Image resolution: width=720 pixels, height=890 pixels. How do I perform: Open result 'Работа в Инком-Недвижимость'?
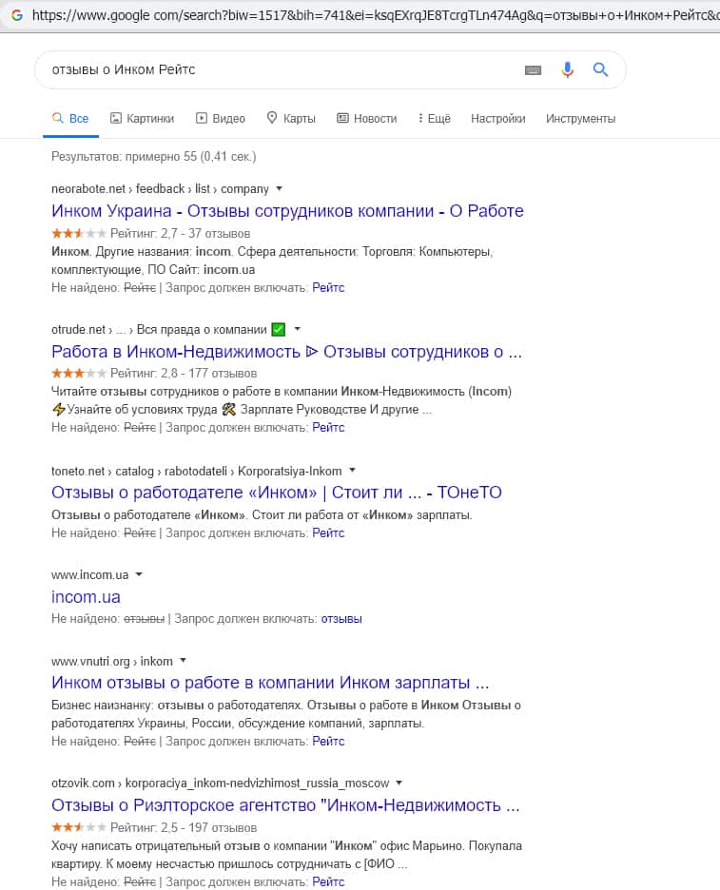286,352
